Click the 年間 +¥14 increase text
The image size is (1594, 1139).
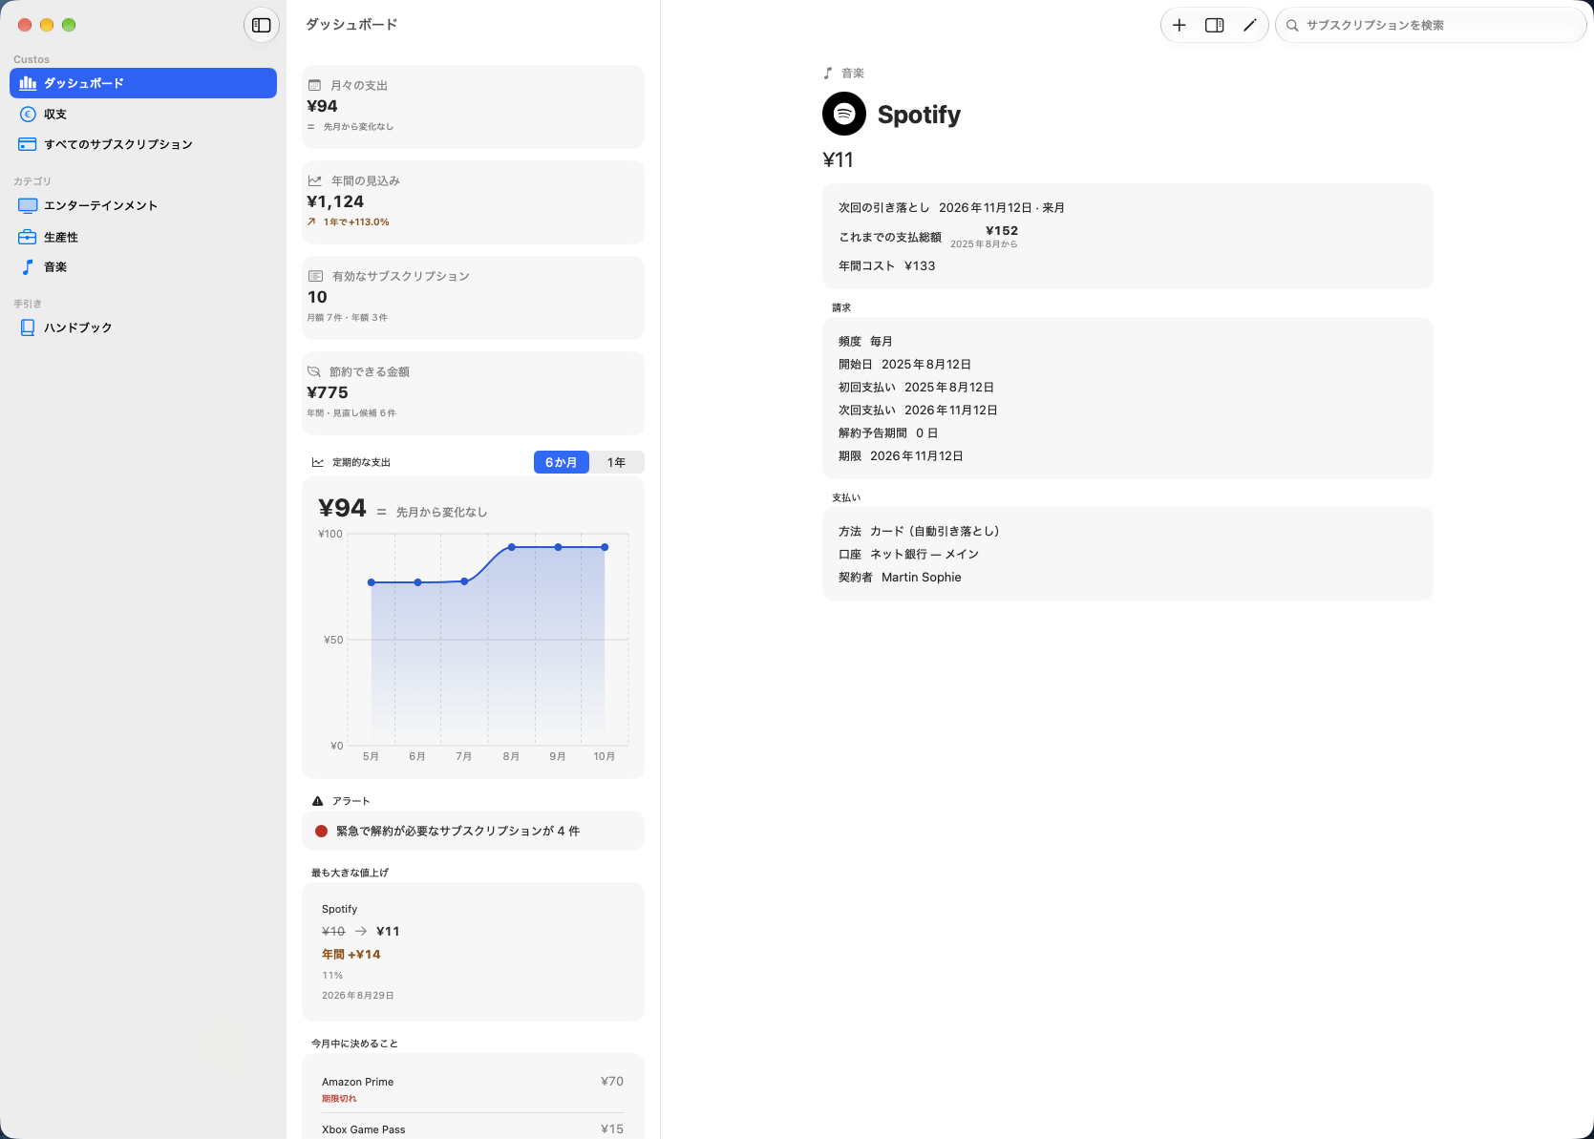[351, 954]
